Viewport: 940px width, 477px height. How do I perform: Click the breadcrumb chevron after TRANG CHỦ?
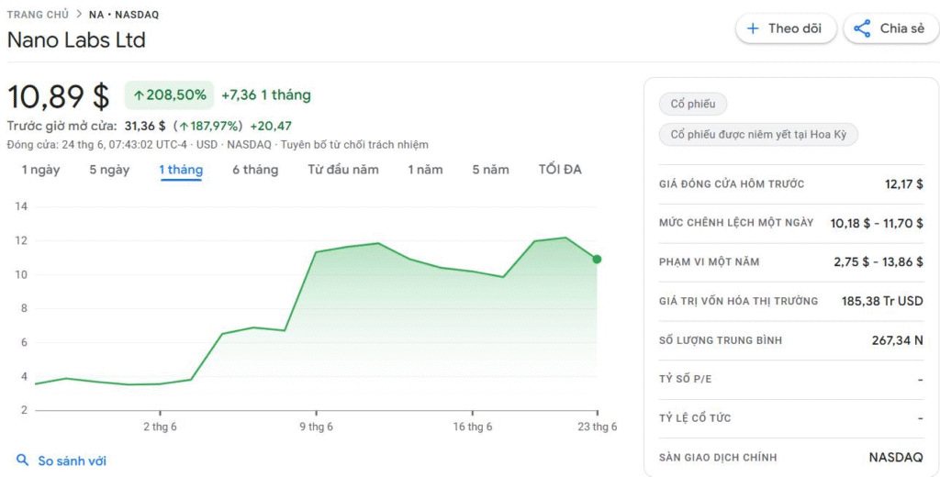(x=79, y=15)
